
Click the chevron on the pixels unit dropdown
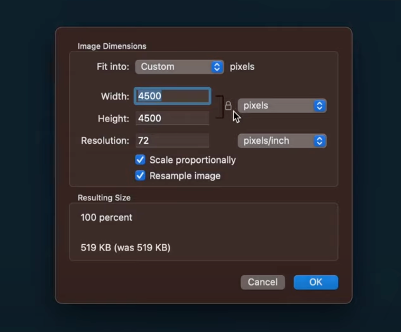pos(319,106)
